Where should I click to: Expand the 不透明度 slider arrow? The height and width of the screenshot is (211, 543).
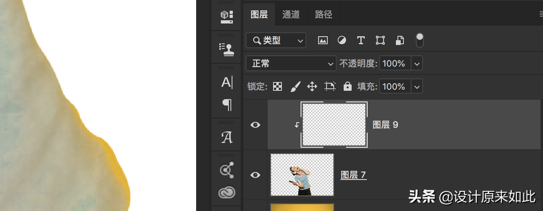(417, 63)
